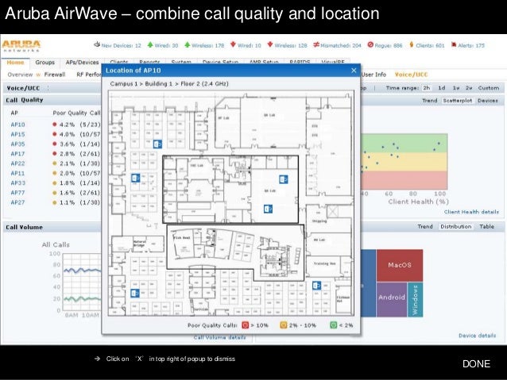
Task: Open AP35 link in Call Quality list
Action: (17, 144)
